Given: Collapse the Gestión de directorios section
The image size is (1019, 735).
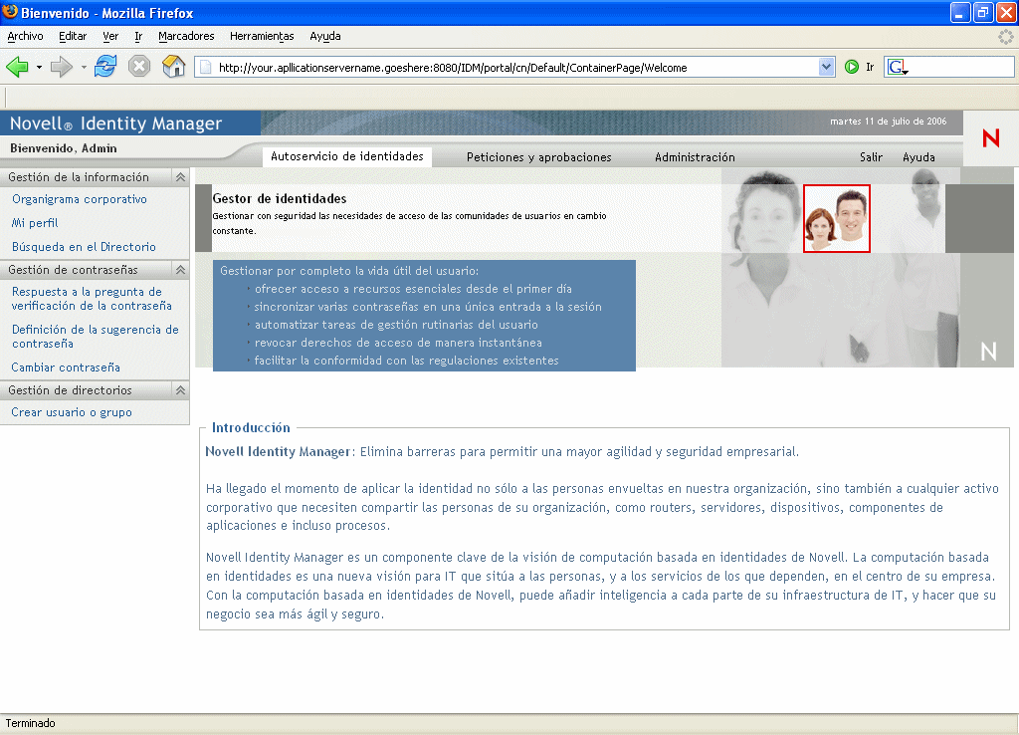Looking at the screenshot, I should 181,390.
